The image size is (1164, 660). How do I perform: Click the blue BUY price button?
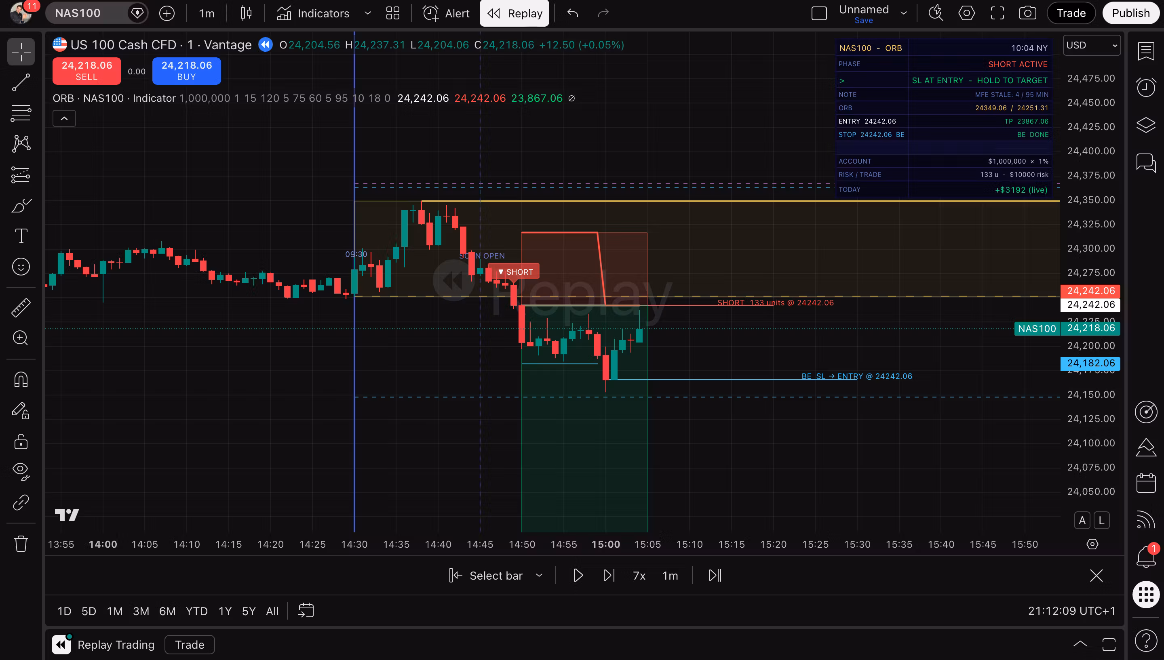tap(186, 71)
